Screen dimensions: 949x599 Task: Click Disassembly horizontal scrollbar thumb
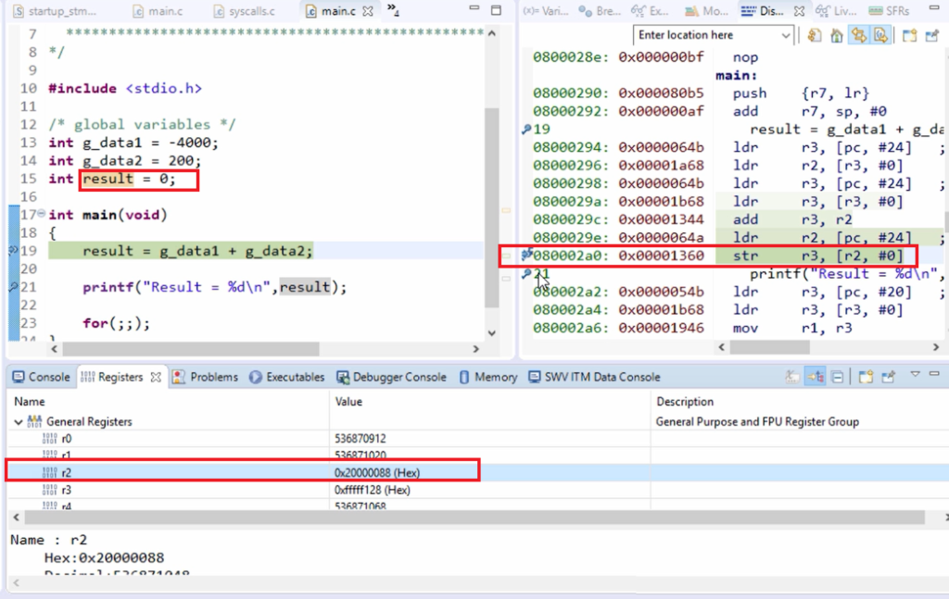click(770, 347)
